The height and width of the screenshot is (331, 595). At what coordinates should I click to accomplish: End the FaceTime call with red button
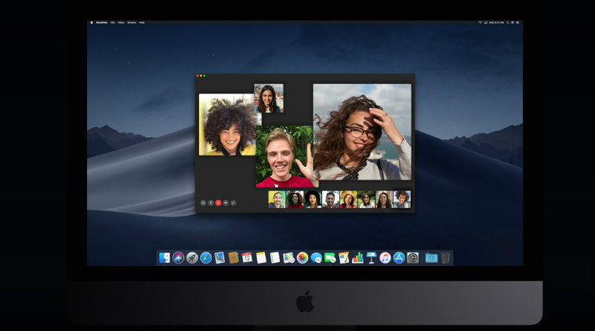pos(218,202)
